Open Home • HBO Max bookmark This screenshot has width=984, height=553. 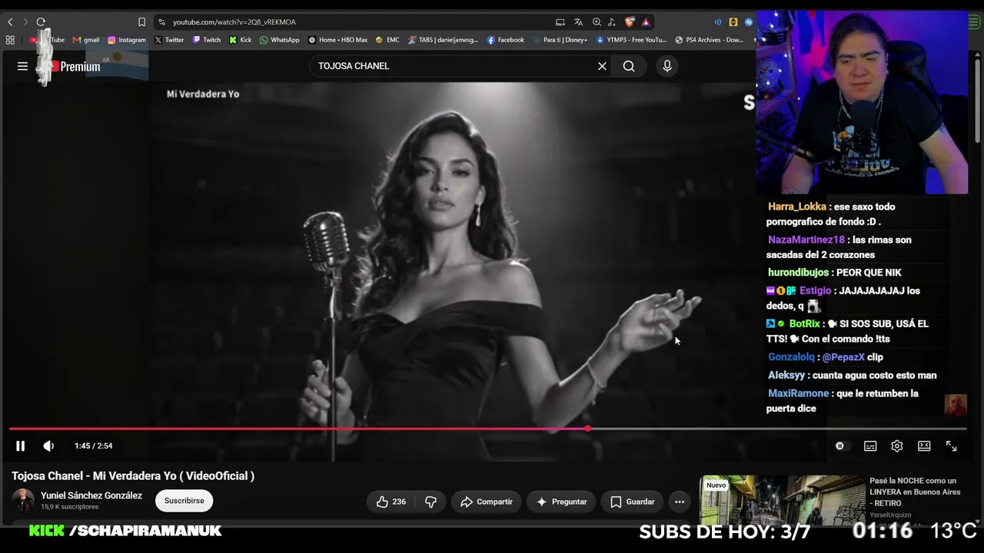(338, 40)
